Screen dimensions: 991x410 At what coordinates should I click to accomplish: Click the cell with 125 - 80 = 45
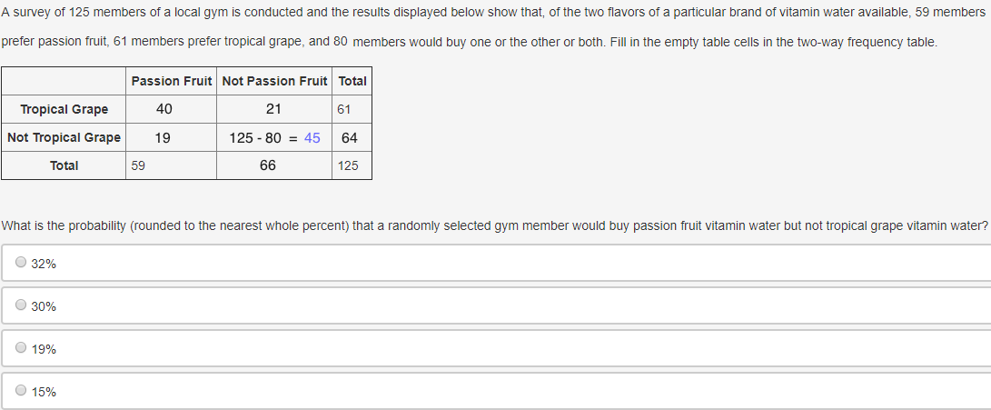coord(274,138)
